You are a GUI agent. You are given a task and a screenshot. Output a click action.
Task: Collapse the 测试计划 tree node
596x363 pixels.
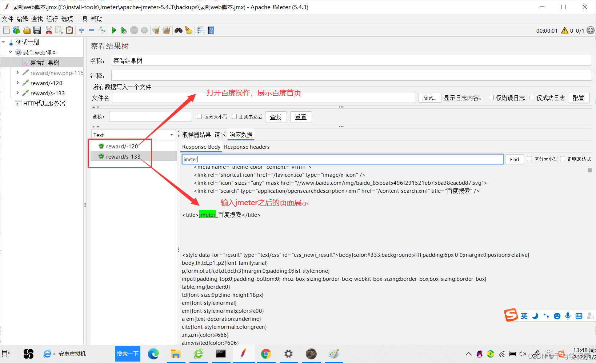(3, 42)
